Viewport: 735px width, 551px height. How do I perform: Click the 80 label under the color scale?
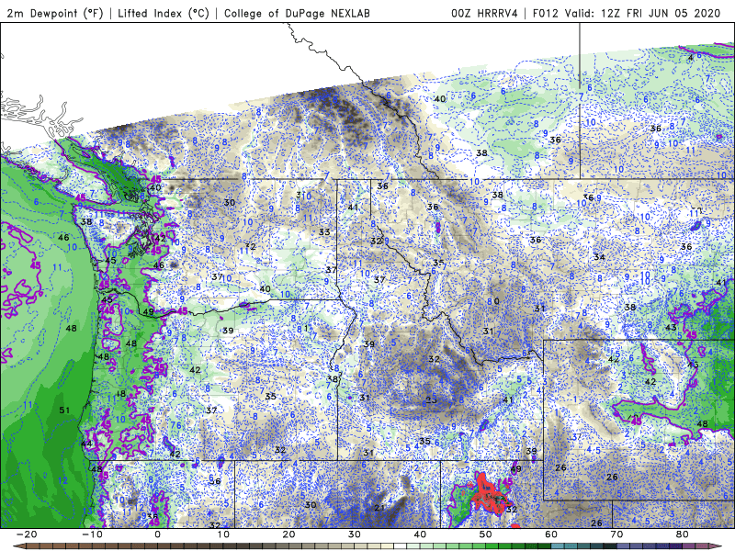683,534
